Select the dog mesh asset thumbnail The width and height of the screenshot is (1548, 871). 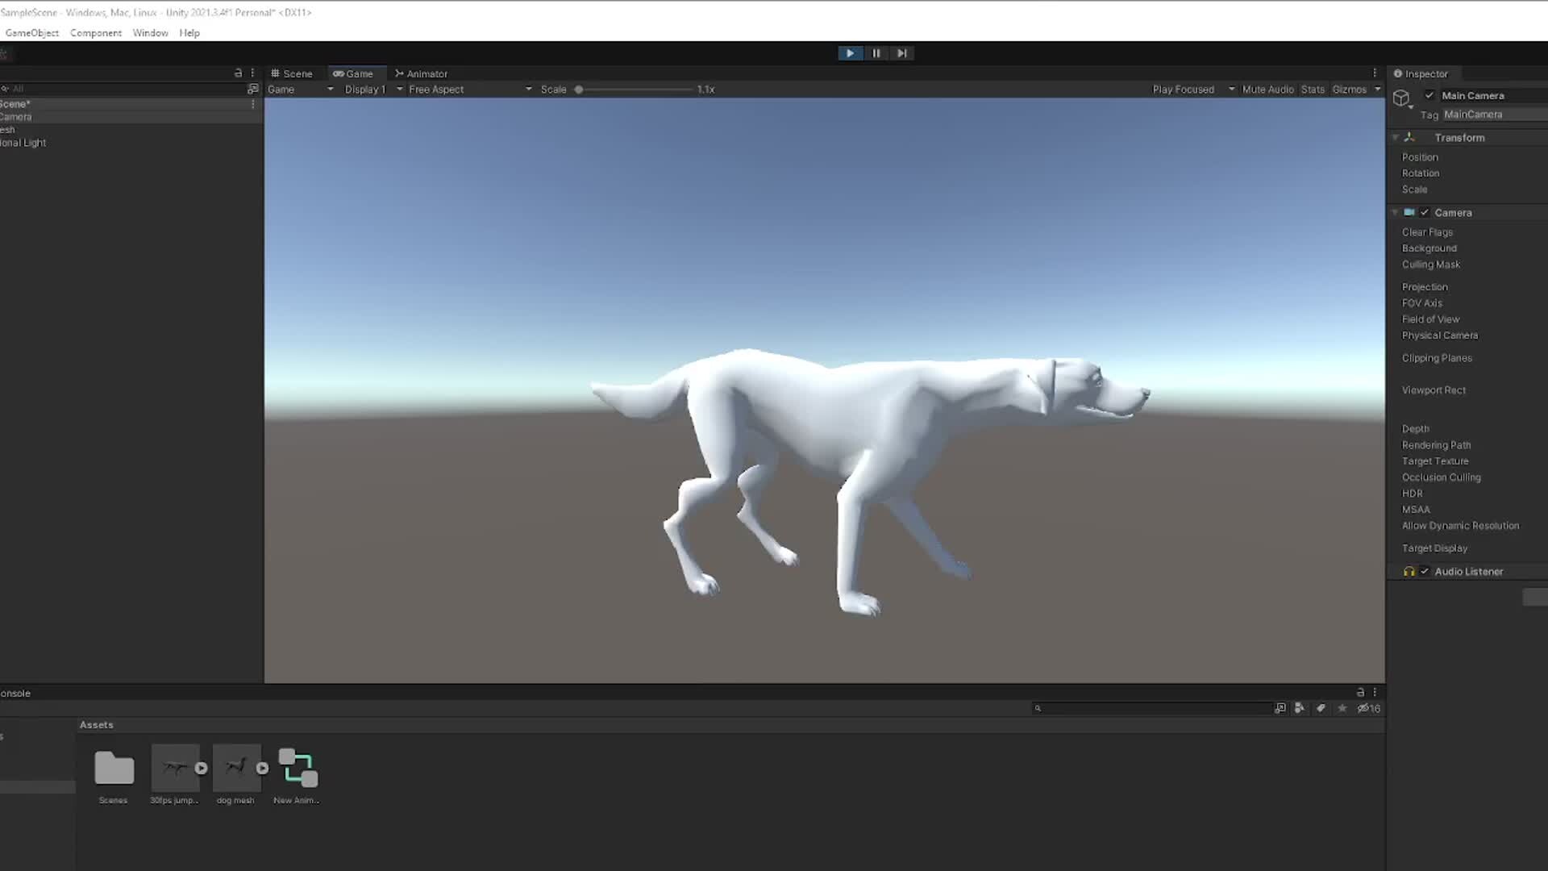coord(235,767)
